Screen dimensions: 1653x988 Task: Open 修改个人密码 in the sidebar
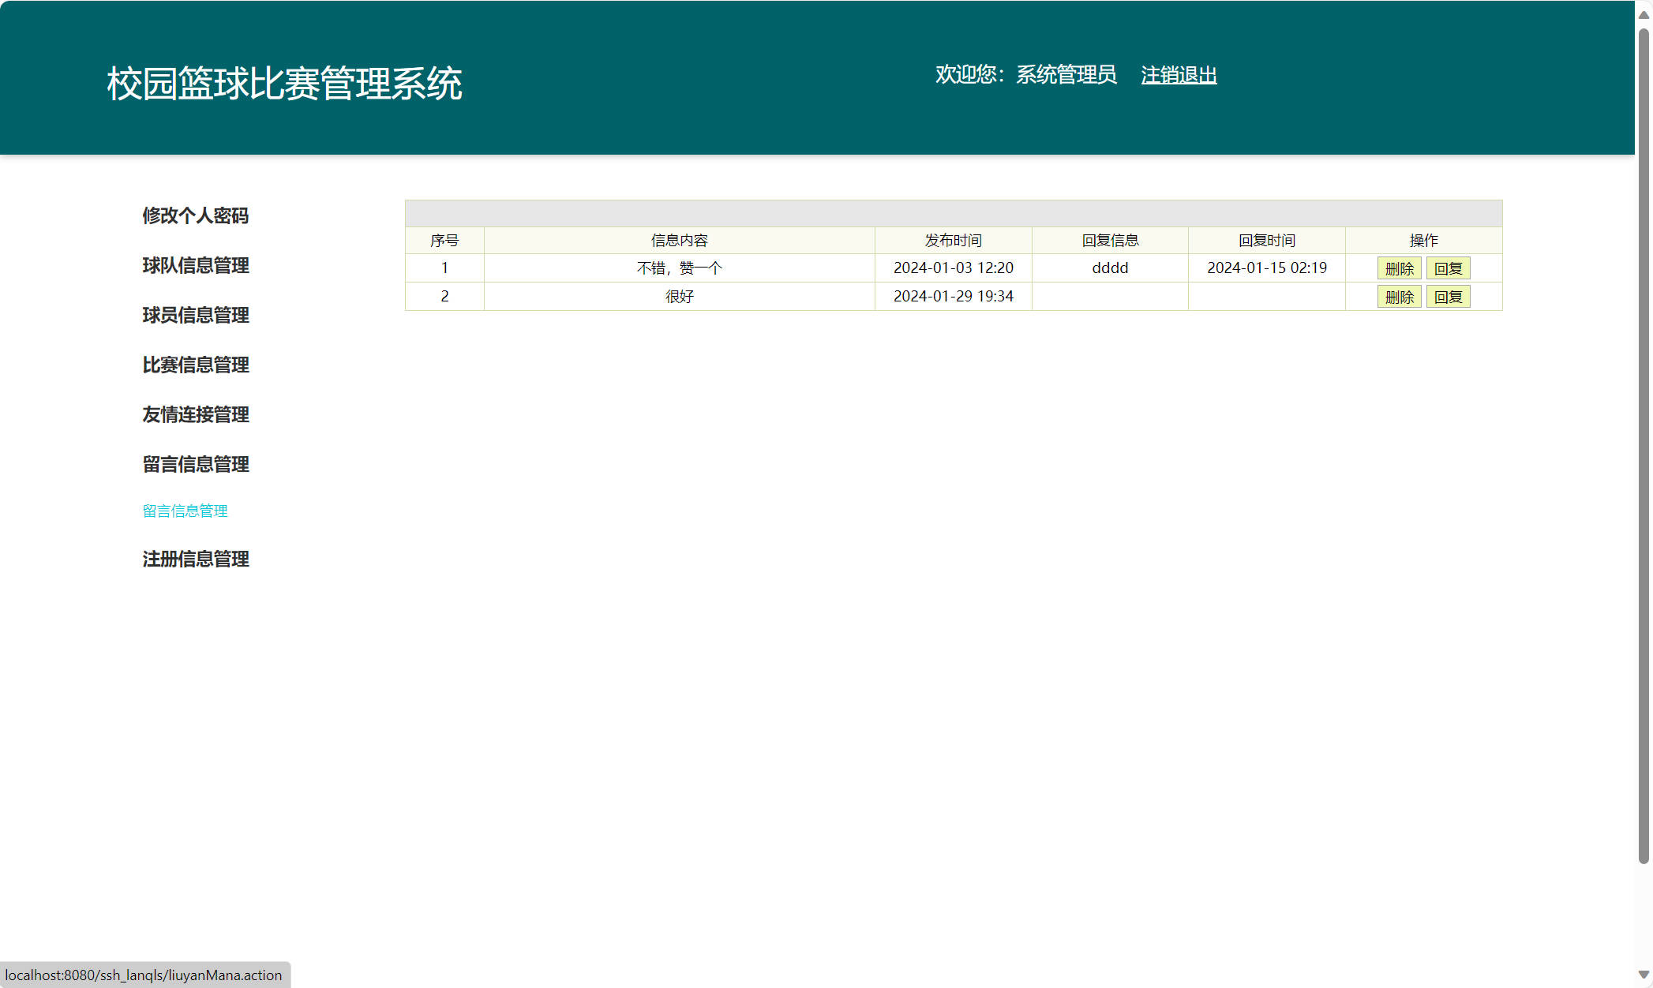point(195,215)
